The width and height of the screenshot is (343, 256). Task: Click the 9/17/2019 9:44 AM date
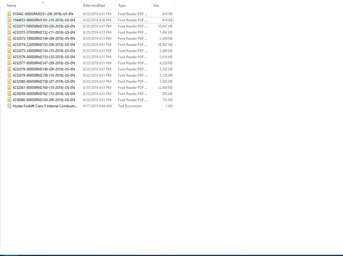[x=97, y=106]
